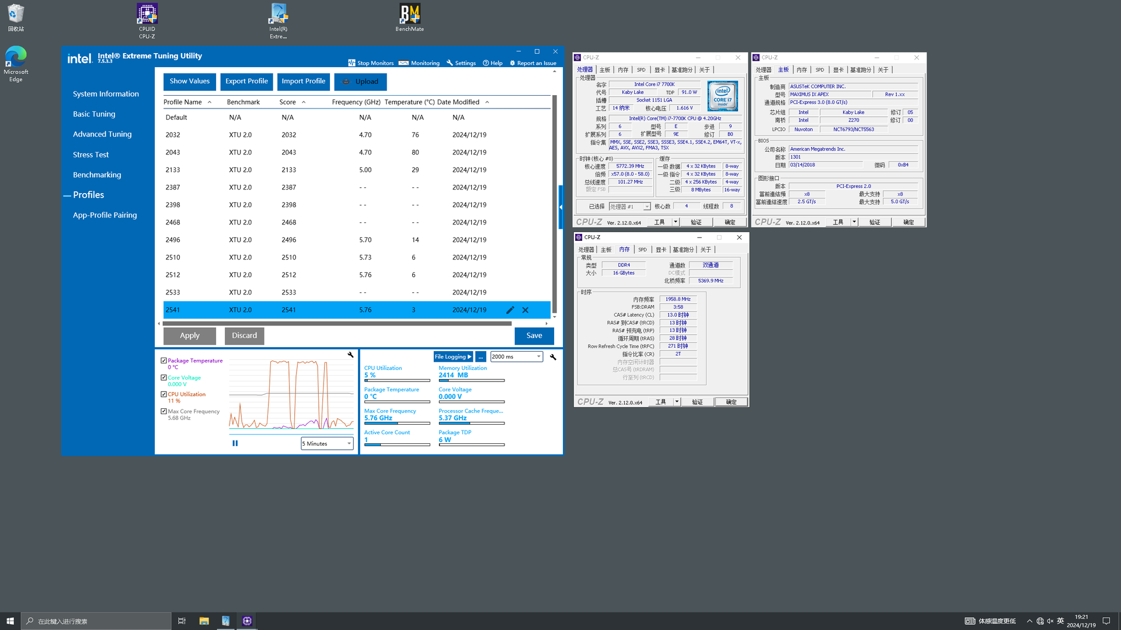Pause the monitoring graph
Image resolution: width=1121 pixels, height=630 pixels.
click(x=235, y=443)
